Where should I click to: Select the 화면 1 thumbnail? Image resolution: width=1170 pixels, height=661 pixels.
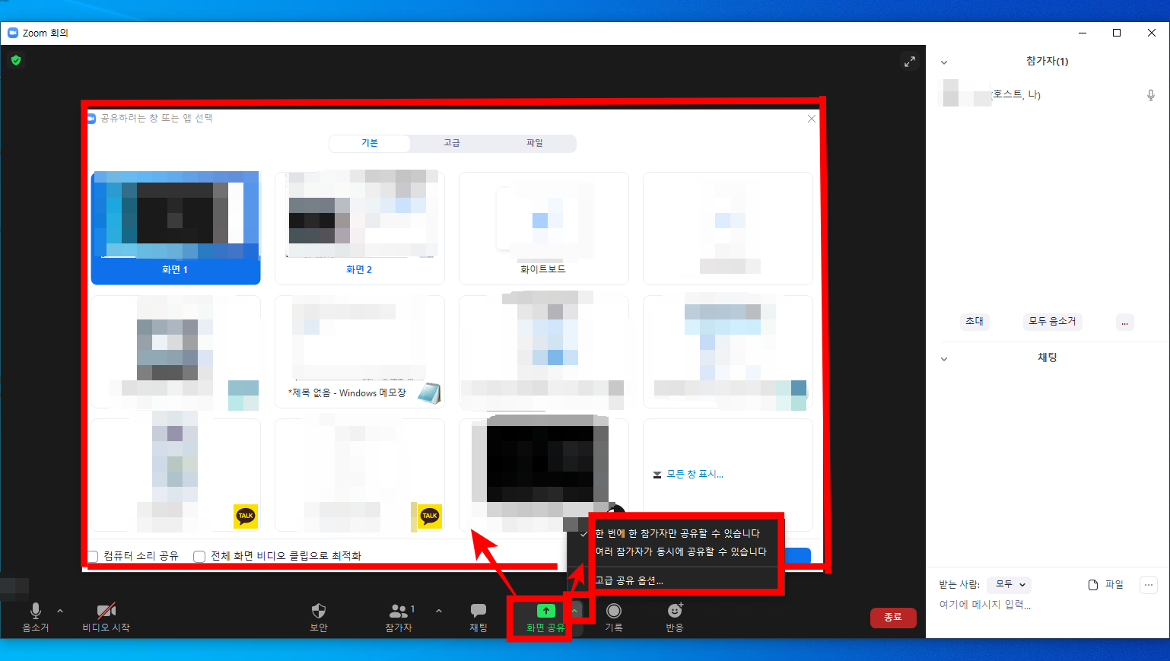click(x=176, y=228)
